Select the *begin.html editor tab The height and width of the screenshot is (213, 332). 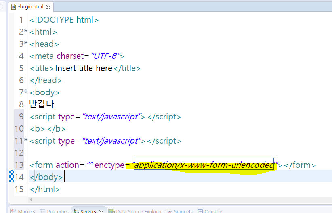pyautogui.click(x=31, y=7)
